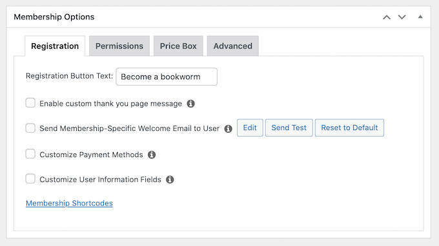Open the Membership Shortcodes link

coord(69,203)
